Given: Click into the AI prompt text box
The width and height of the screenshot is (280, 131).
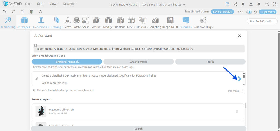Looking at the screenshot, I should pos(138,79).
